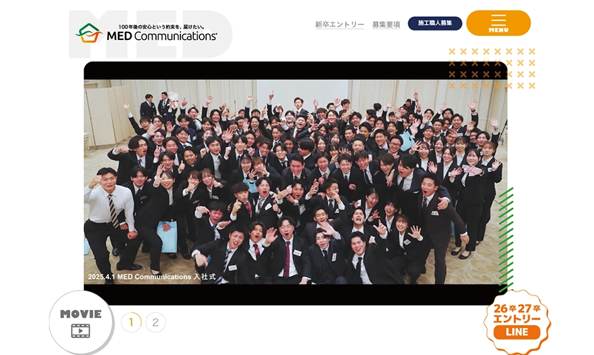594x355 pixels.
Task: Click the MED Communications house logo
Action: [x=89, y=33]
